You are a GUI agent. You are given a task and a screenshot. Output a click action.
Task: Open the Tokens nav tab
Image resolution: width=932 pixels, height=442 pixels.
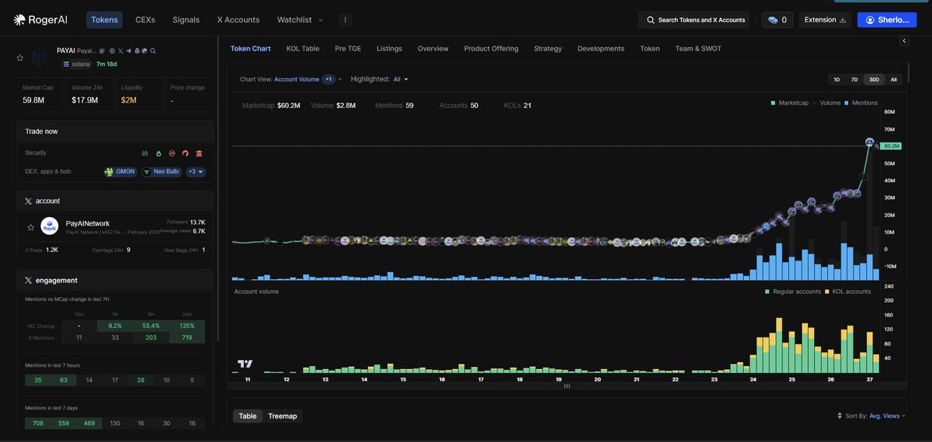pos(104,19)
